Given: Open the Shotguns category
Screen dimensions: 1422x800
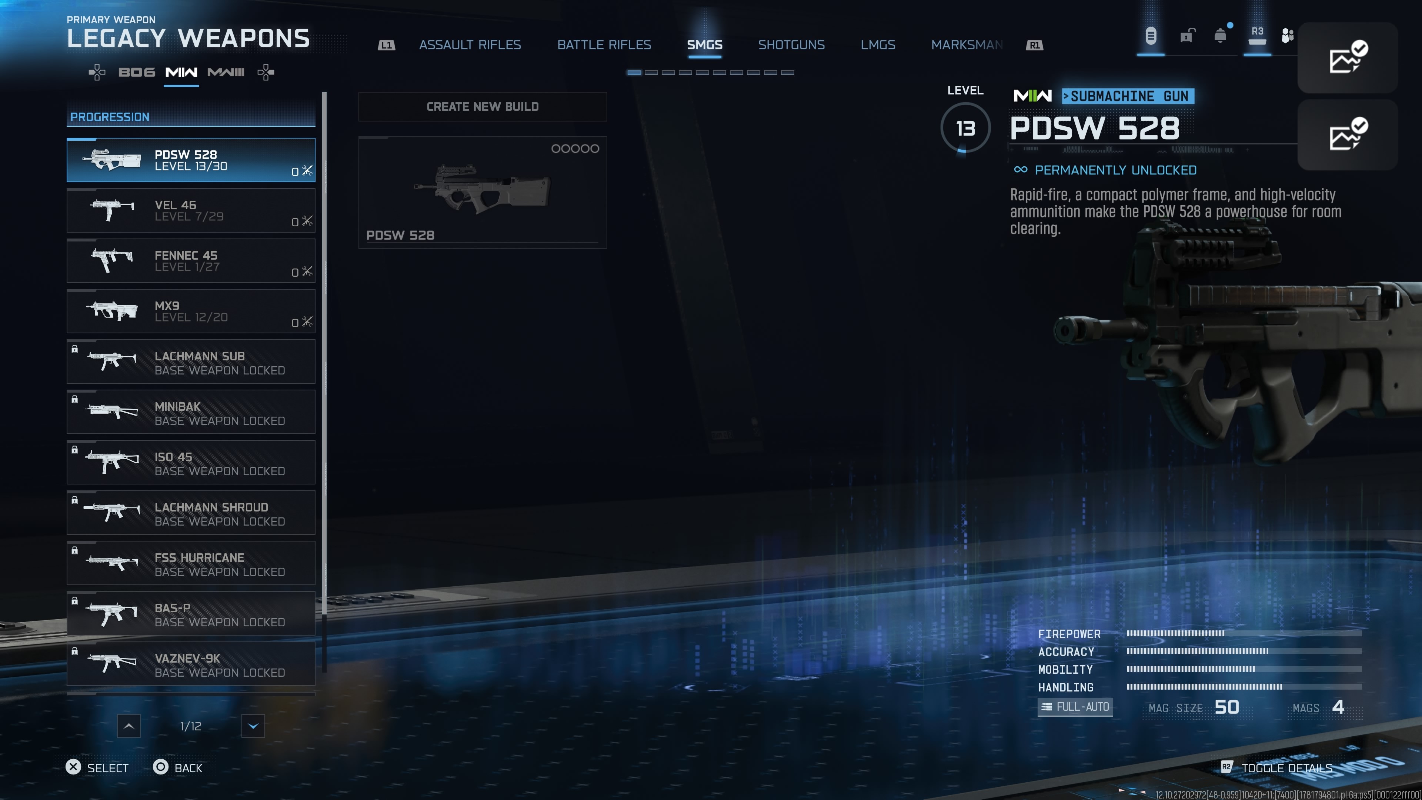Looking at the screenshot, I should coord(791,45).
